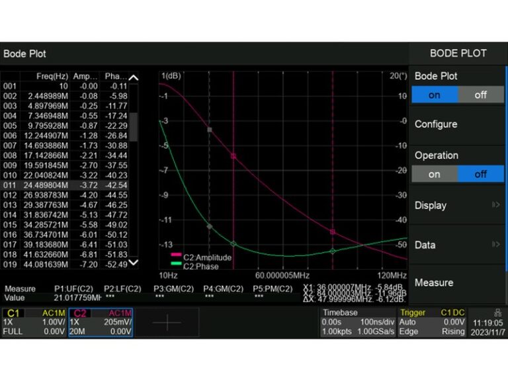Select row 005 at 9.795928M
Image resolution: width=508 pixels, height=381 pixels.
tap(65, 126)
